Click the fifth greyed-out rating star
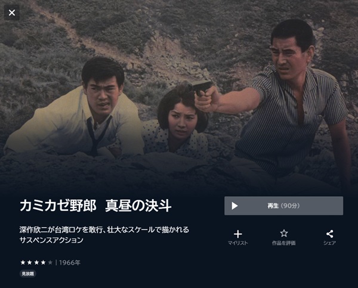The width and height of the screenshot is (358, 288). (x=50, y=262)
